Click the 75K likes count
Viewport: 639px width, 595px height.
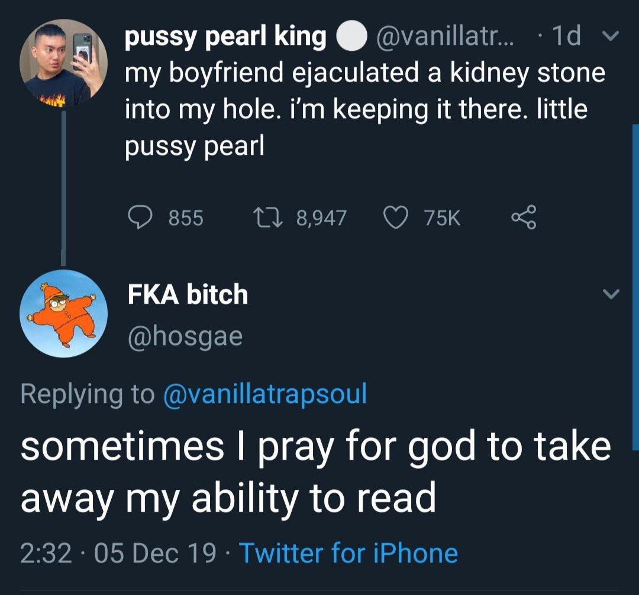441,219
